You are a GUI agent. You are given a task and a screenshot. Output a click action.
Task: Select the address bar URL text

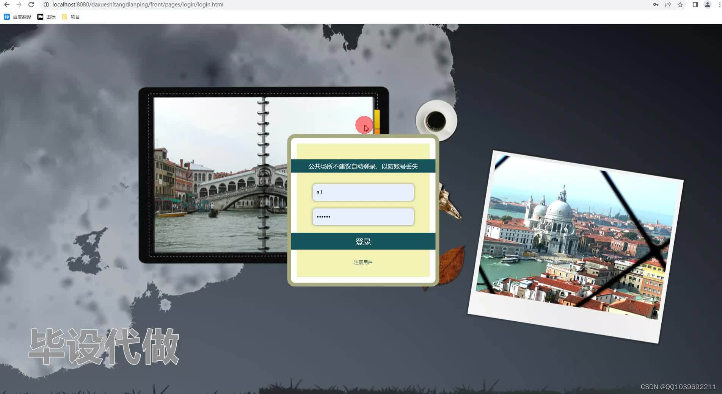tap(138, 5)
